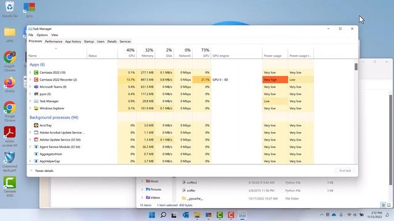Switch to the Startup tab
The image size is (394, 221).
89,42
